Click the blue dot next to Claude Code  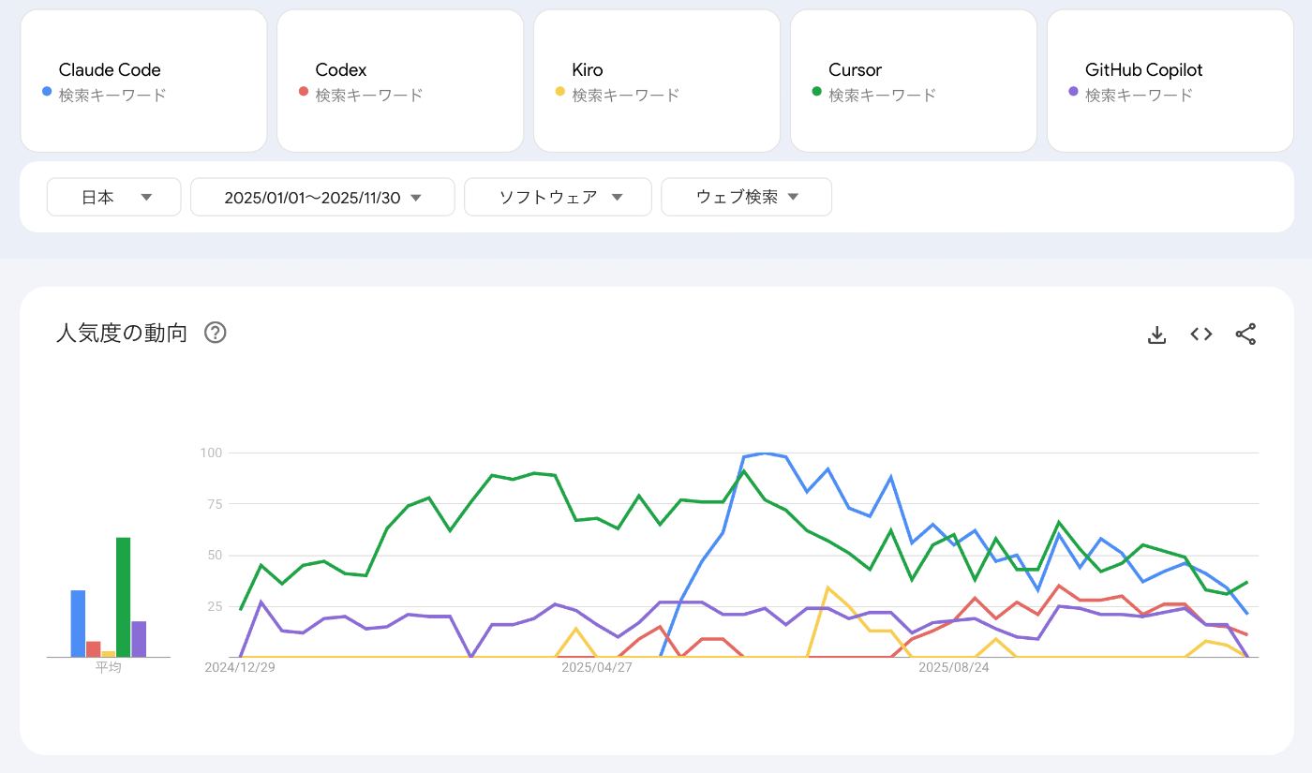point(47,94)
